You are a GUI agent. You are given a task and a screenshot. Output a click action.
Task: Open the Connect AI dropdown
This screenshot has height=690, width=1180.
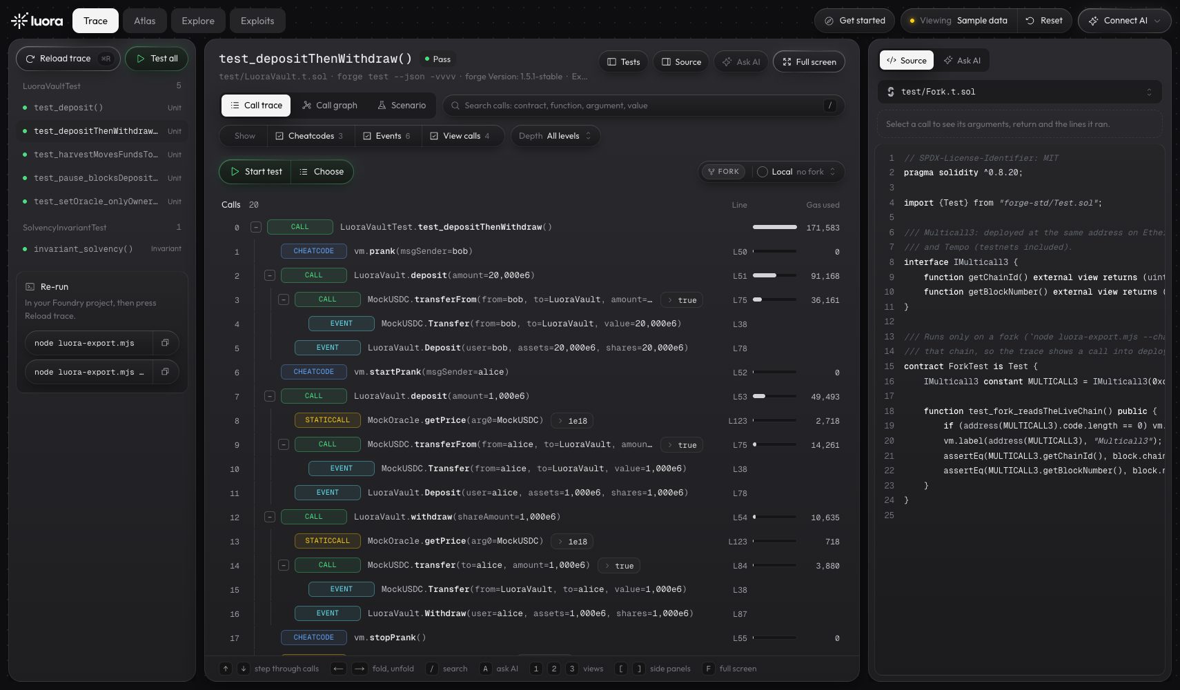pyautogui.click(x=1124, y=21)
